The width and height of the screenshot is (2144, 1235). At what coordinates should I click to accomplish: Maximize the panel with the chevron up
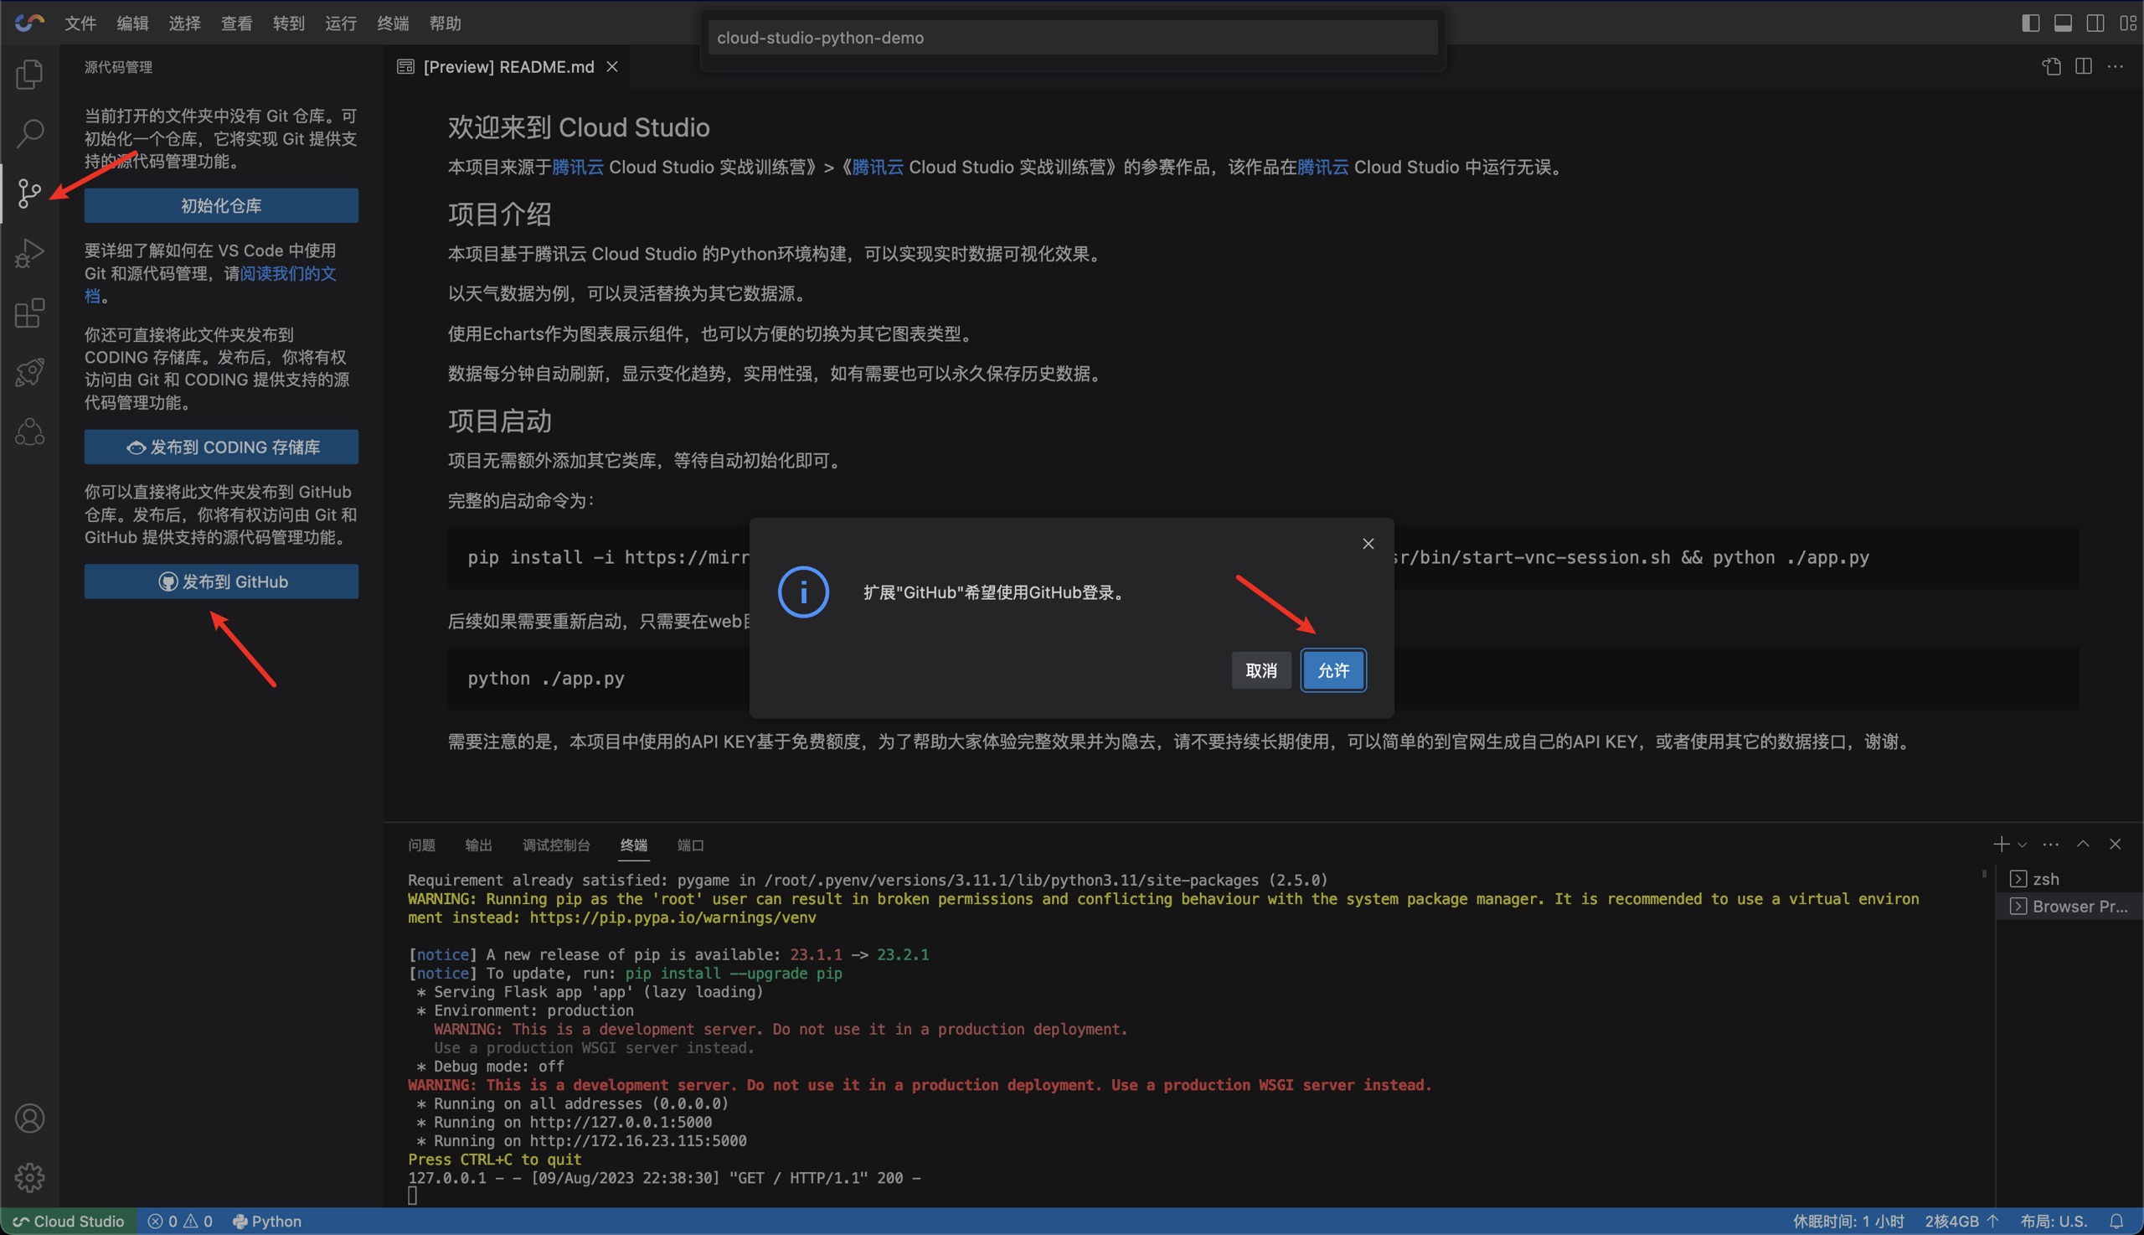pyautogui.click(x=2083, y=844)
